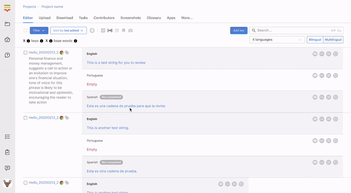The image size is (351, 193).
Task: Click the camera screenshots icon in toolbar
Action: [130, 31]
